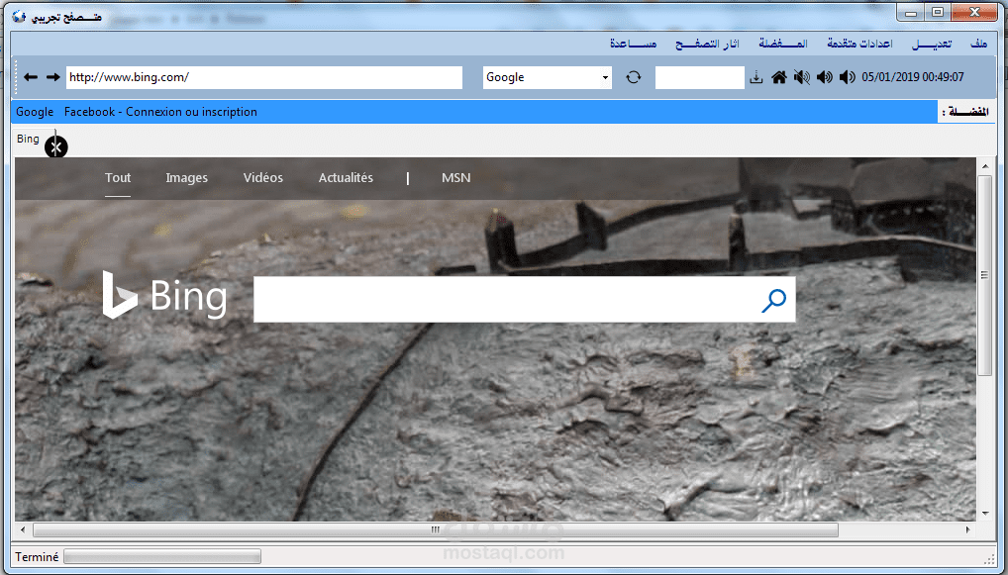This screenshot has width=1008, height=575.
Task: Minimize the browser window
Action: [911, 12]
